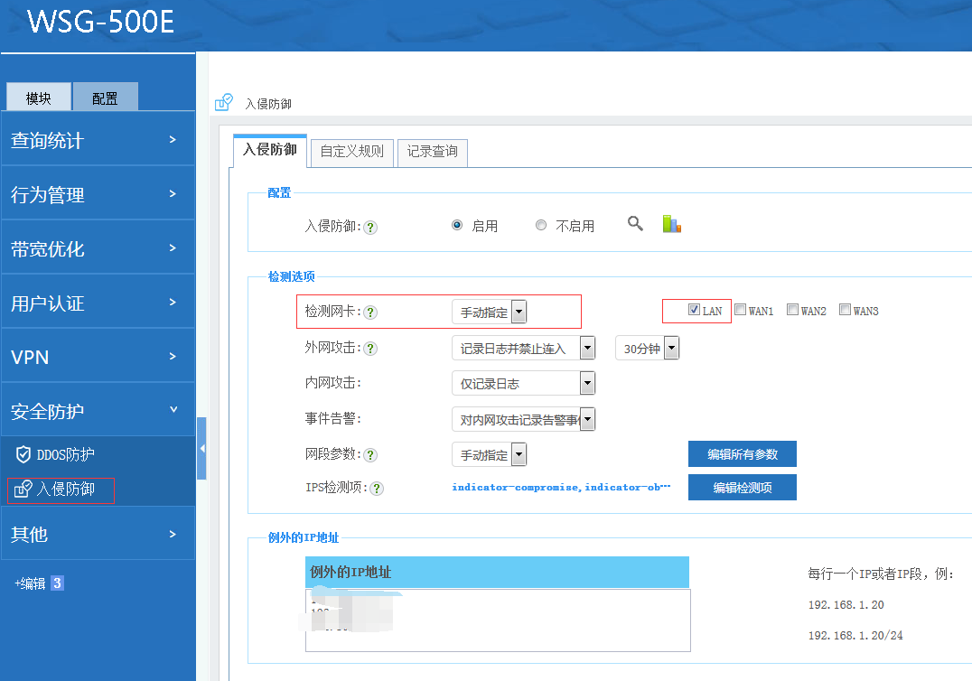Click the 编辑所有参数 button
The height and width of the screenshot is (681, 972).
point(742,453)
